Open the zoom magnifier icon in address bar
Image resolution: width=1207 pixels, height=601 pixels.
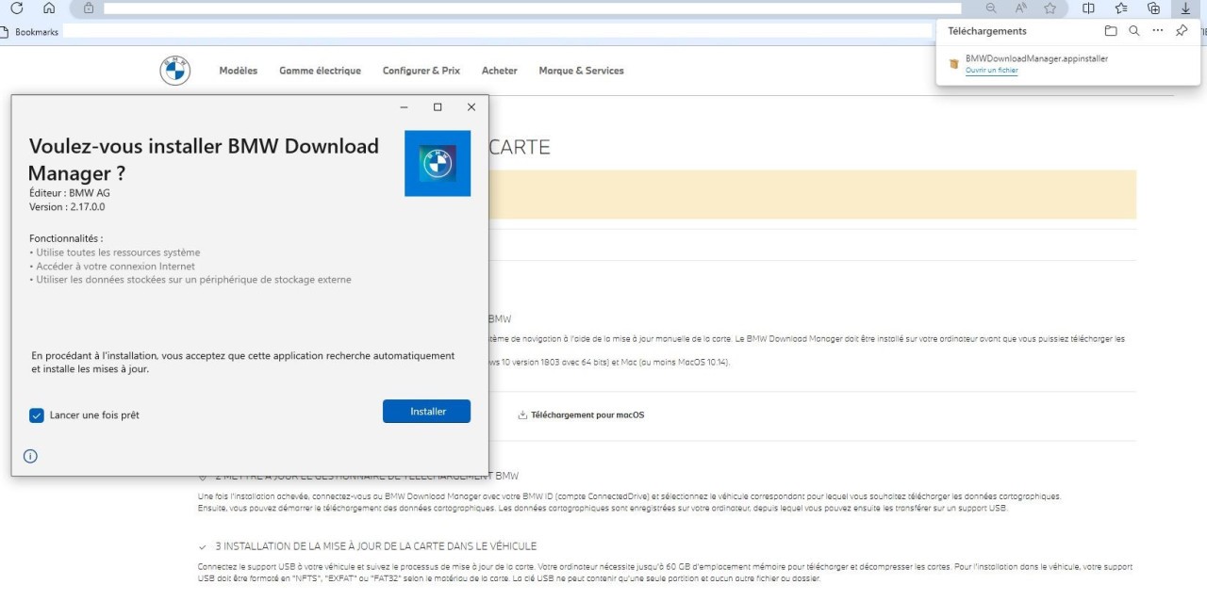991,8
